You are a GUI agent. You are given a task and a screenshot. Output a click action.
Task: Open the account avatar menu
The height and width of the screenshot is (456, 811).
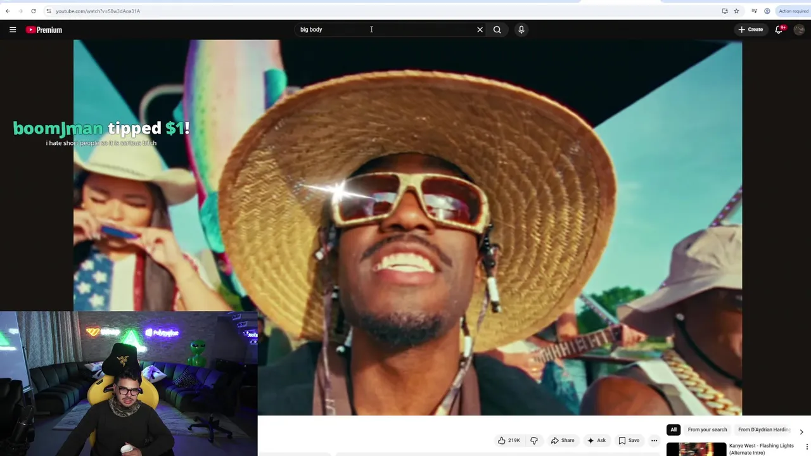point(799,30)
